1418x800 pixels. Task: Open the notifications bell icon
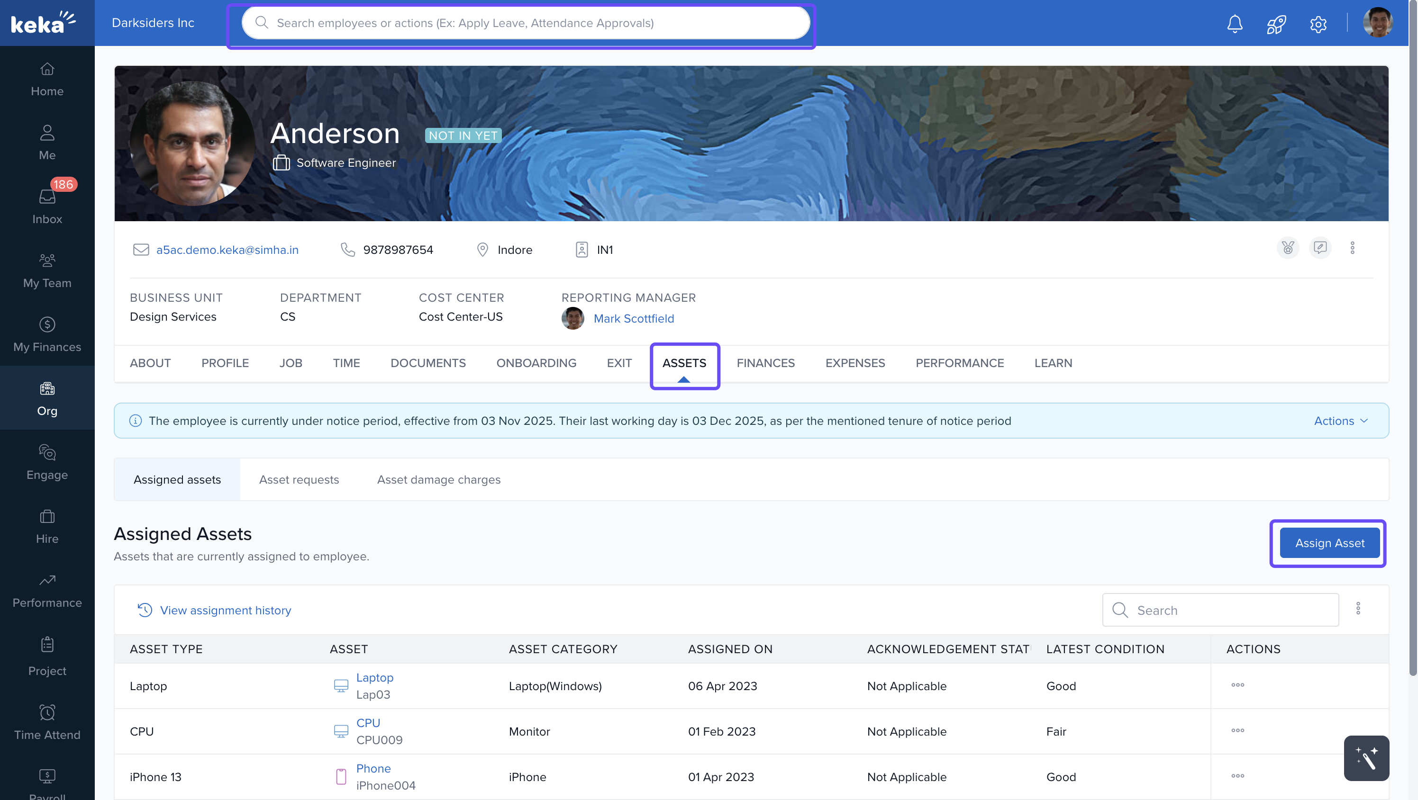click(1235, 24)
